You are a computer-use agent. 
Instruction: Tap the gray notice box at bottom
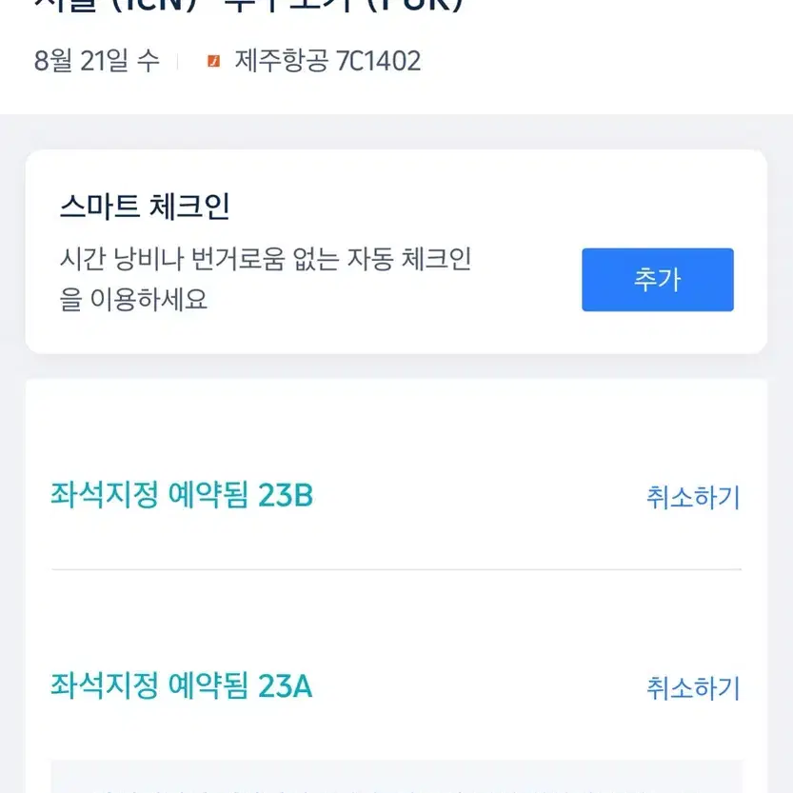[x=396, y=776]
